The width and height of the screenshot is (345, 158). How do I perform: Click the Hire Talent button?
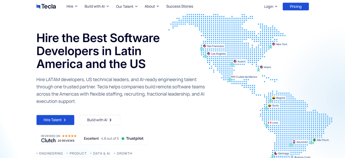point(55,120)
